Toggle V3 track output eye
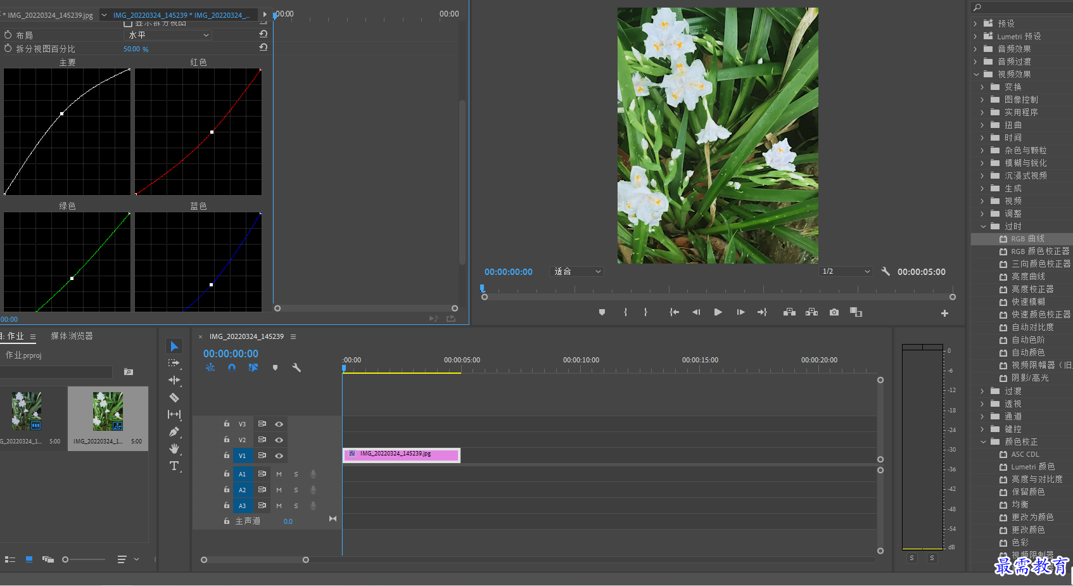This screenshot has width=1073, height=586. (279, 424)
